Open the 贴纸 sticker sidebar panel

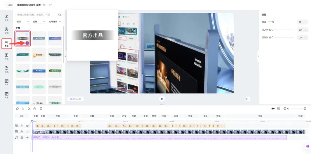(7, 69)
